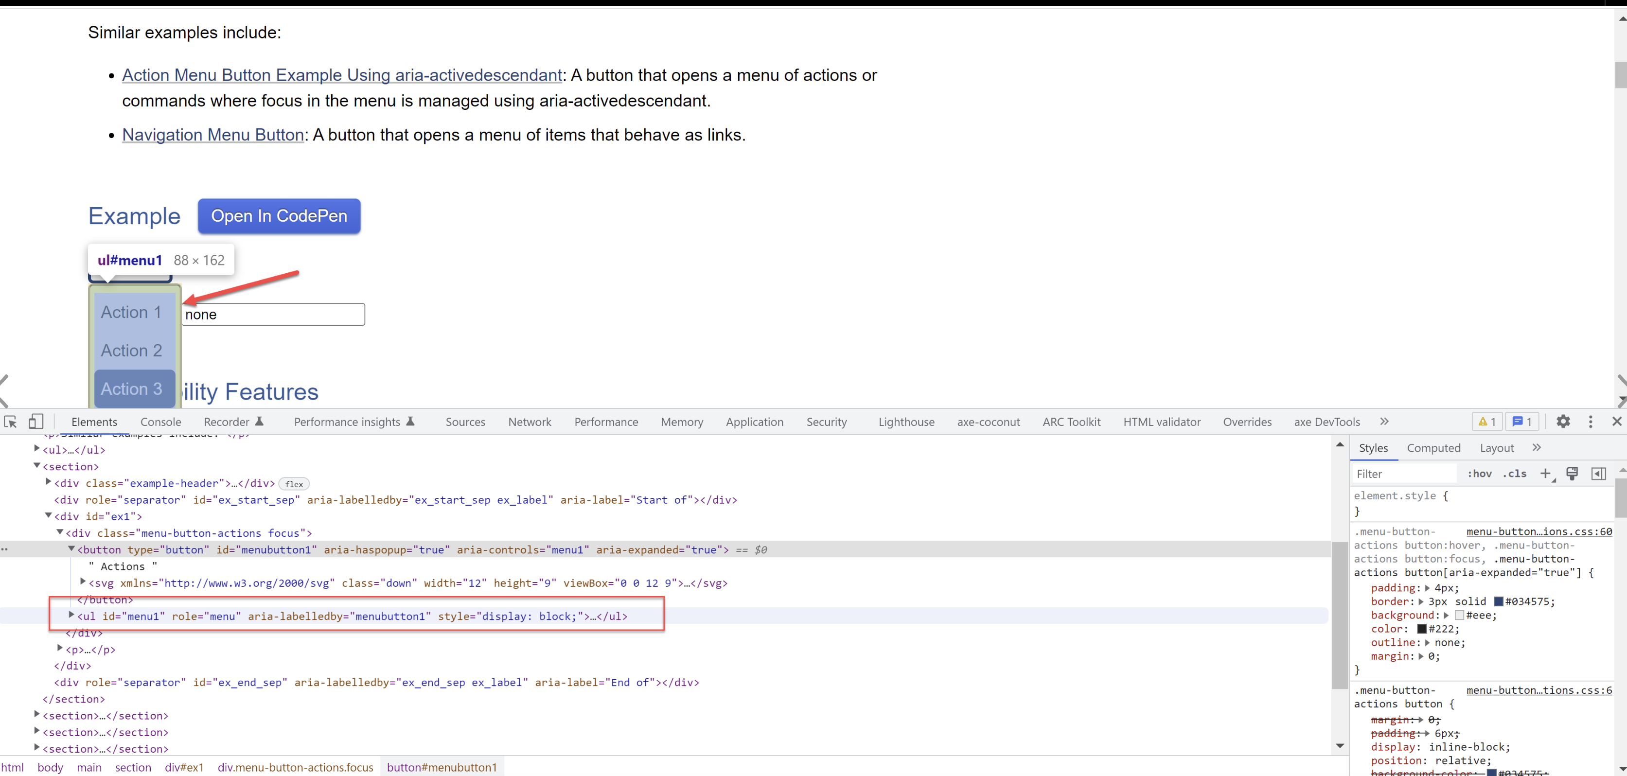Viewport: 1627px width, 776px height.
Task: Select the inspect element cursor icon
Action: click(11, 421)
